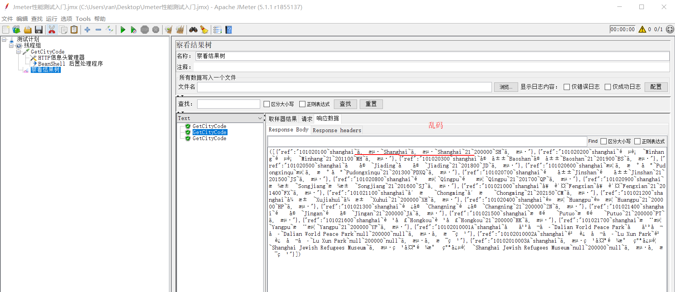Focus the 名称 name field
The height and width of the screenshot is (292, 675).
coord(432,56)
